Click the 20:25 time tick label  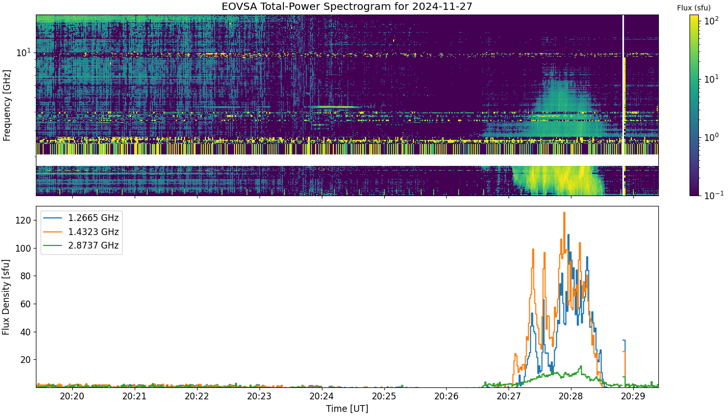pyautogui.click(x=384, y=396)
